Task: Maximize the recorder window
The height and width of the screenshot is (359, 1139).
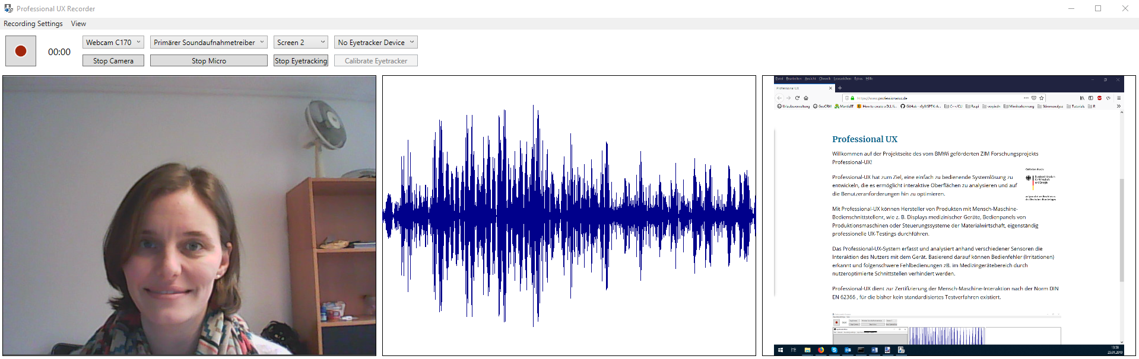Action: click(x=1098, y=8)
